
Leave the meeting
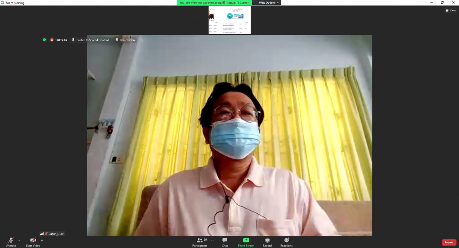(x=449, y=242)
